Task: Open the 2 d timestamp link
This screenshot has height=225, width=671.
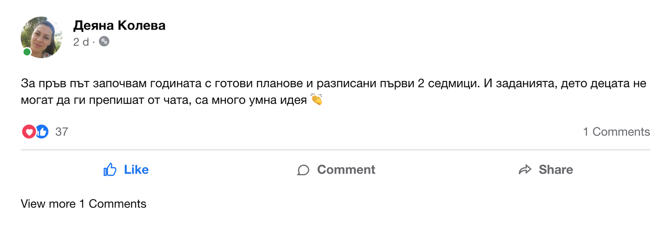Action: (81, 42)
